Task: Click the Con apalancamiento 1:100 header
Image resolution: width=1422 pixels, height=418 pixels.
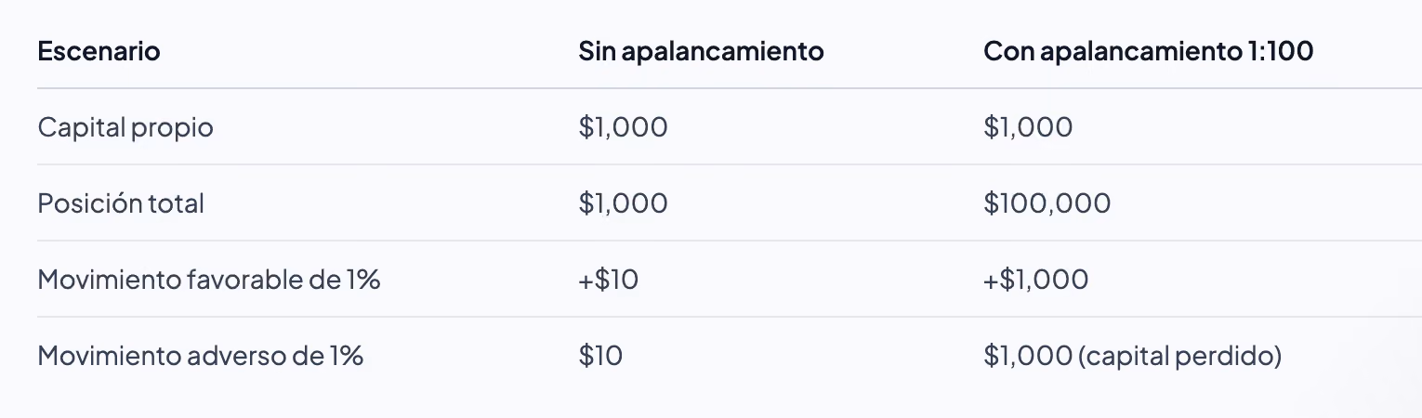Action: click(x=1148, y=51)
